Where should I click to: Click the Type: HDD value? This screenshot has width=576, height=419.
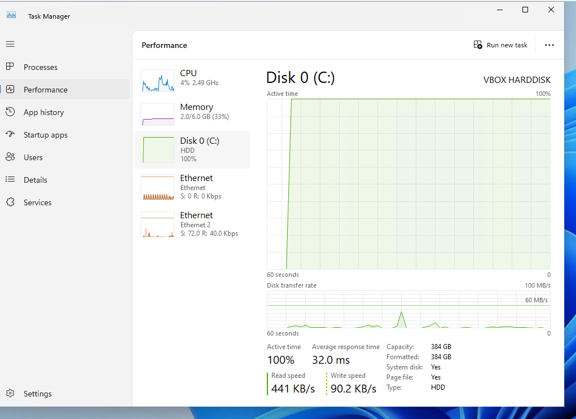click(438, 387)
